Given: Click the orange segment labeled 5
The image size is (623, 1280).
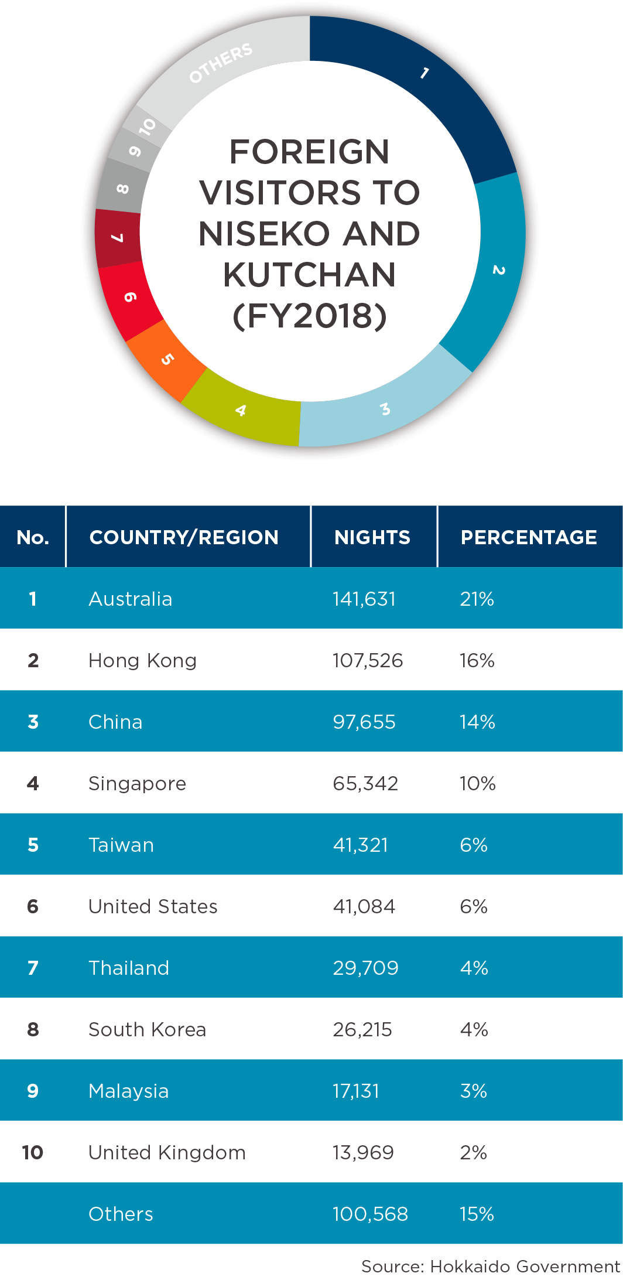Looking at the screenshot, I should (167, 359).
